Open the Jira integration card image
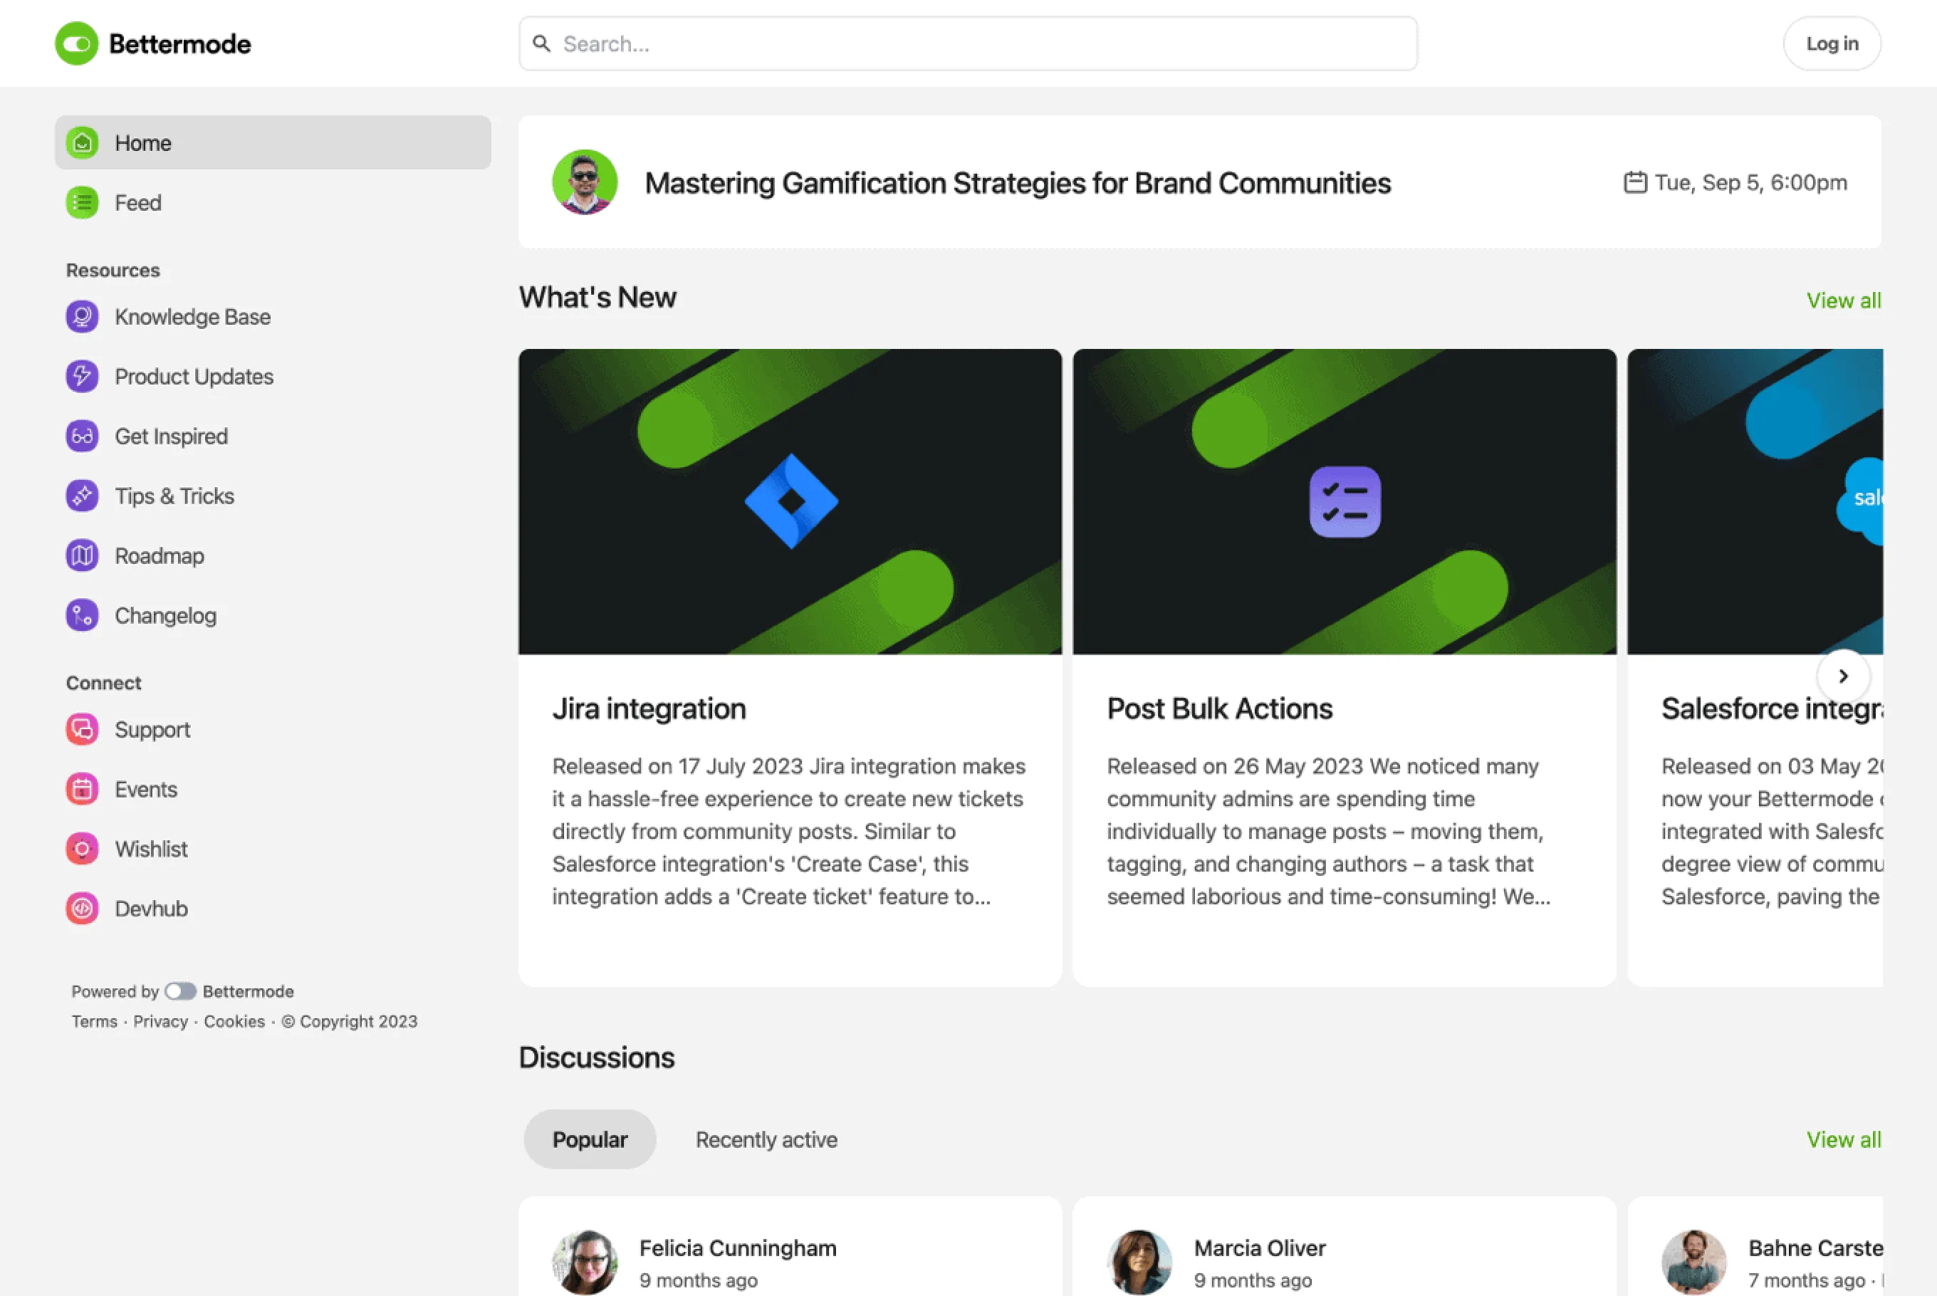1937x1296 pixels. [x=790, y=501]
